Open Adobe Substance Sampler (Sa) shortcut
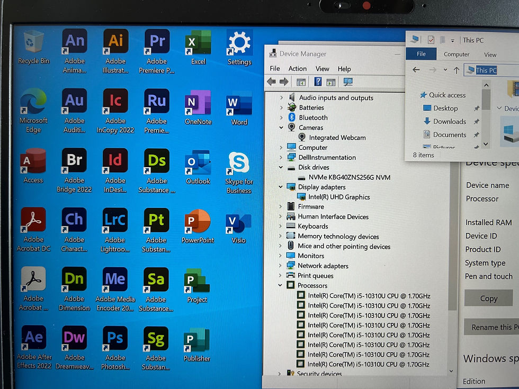 (156, 290)
